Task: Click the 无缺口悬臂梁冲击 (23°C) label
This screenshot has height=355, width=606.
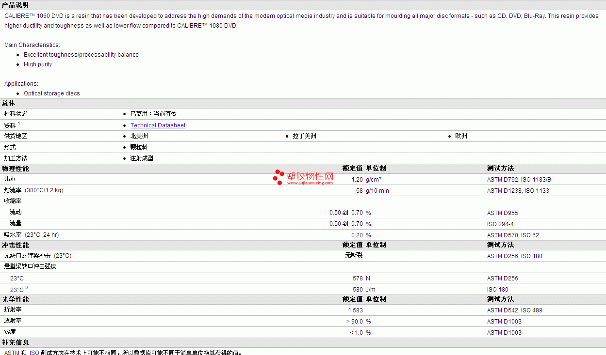Action: pos(38,256)
